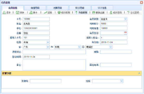144x94 pixels.
Task: Click the 店面 field showing 总店
Action: 36,33
